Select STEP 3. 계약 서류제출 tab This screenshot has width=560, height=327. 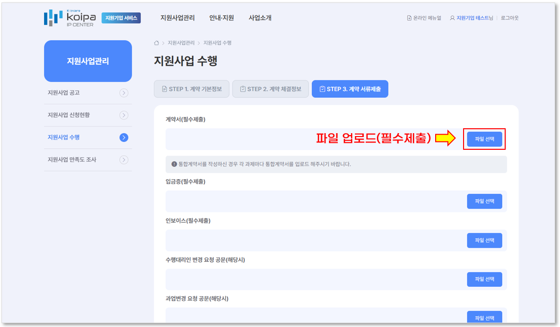click(x=350, y=89)
